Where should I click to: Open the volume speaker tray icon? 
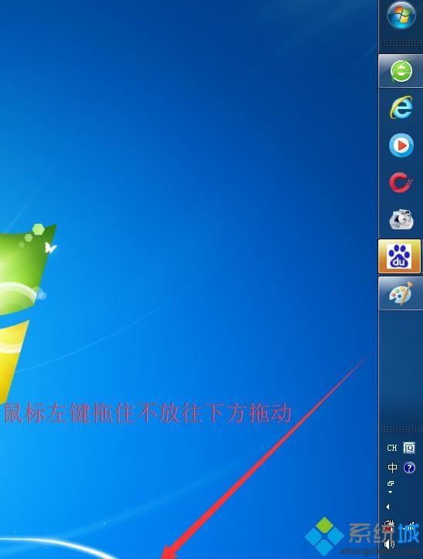[390, 544]
